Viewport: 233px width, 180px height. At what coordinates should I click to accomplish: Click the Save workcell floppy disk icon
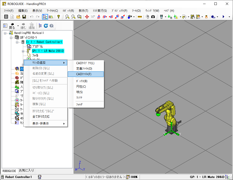(24, 17)
